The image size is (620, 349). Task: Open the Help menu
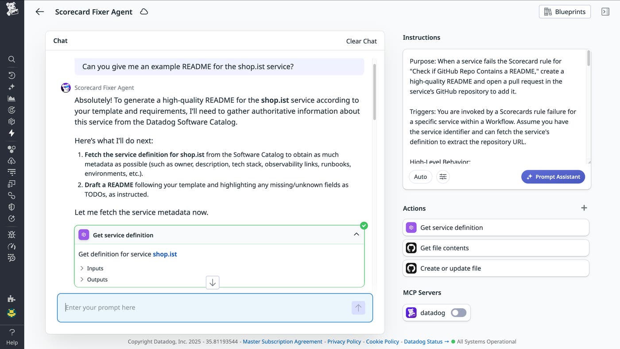pos(12,337)
